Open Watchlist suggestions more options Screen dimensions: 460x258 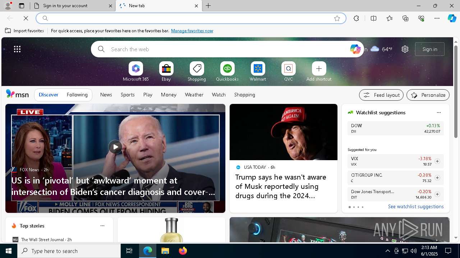[438, 113]
